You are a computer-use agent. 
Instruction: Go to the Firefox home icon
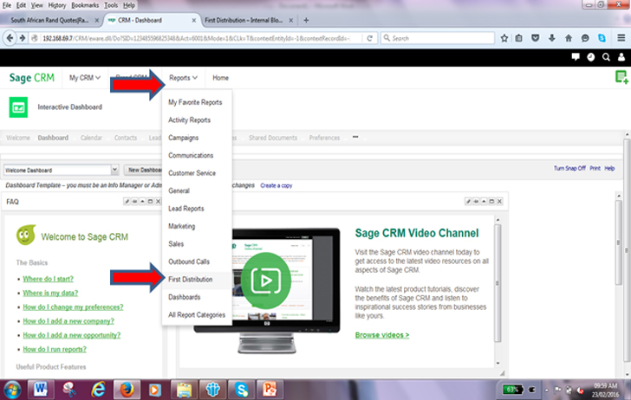pos(569,38)
